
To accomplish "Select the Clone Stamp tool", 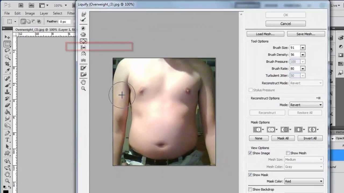I will coord(7,92).
